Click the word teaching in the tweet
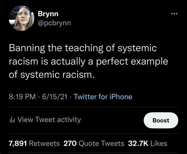The width and height of the screenshot is (187, 154). [x=84, y=48]
